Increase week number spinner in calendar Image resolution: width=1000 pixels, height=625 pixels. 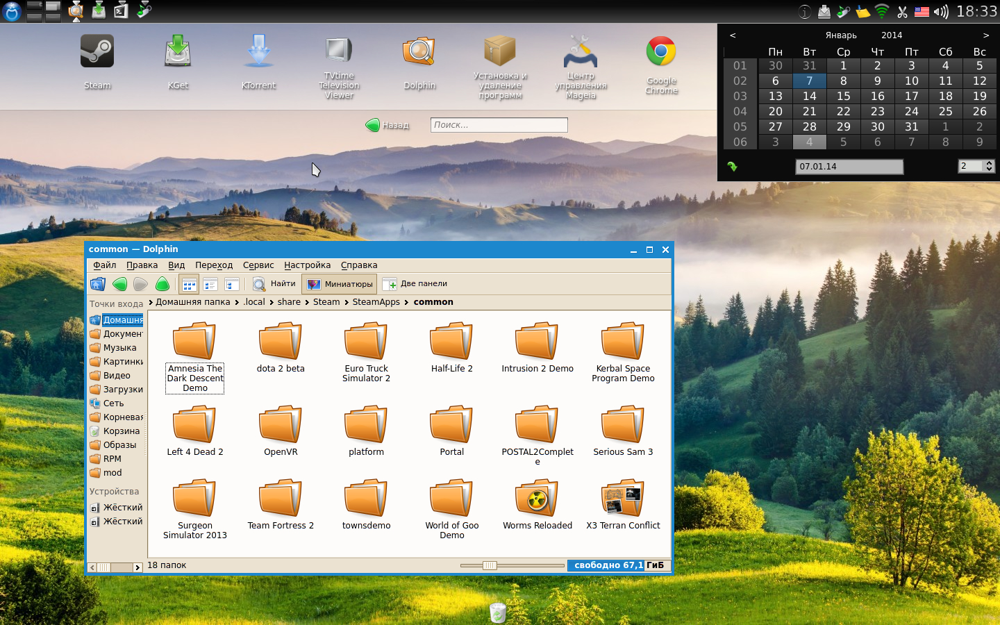[x=990, y=163]
